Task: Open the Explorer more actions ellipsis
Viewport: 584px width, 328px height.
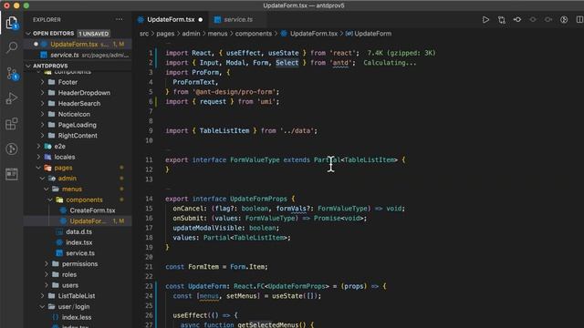Action: [x=120, y=19]
